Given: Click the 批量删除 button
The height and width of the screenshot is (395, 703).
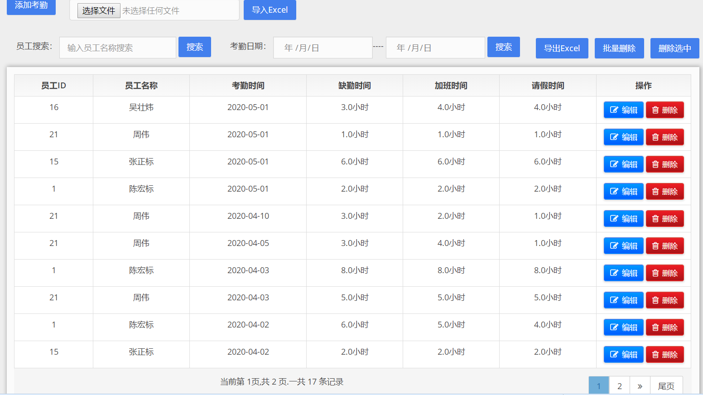Looking at the screenshot, I should pos(619,48).
